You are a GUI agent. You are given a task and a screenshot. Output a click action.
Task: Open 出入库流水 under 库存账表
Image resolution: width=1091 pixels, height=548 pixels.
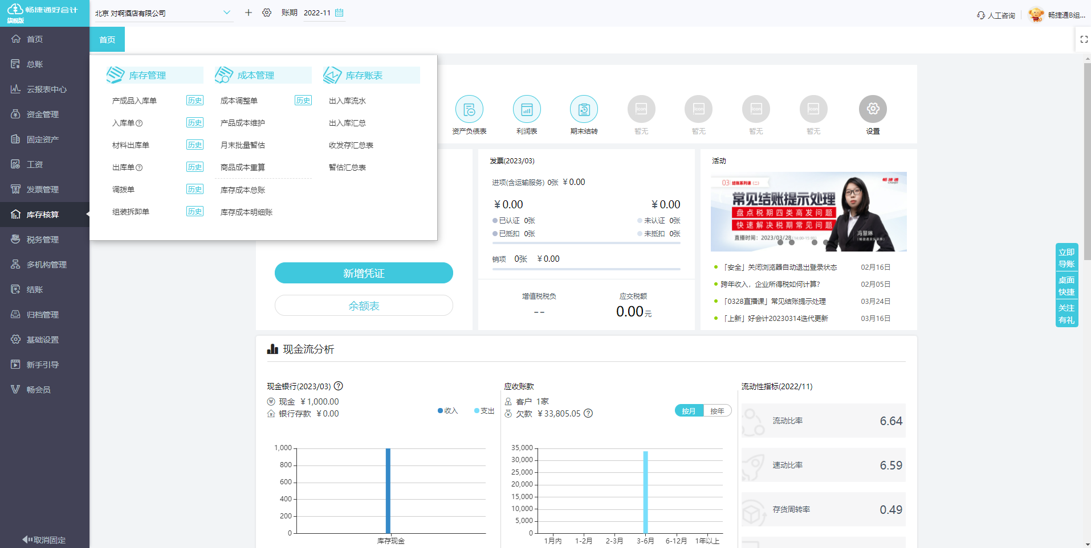click(x=348, y=100)
